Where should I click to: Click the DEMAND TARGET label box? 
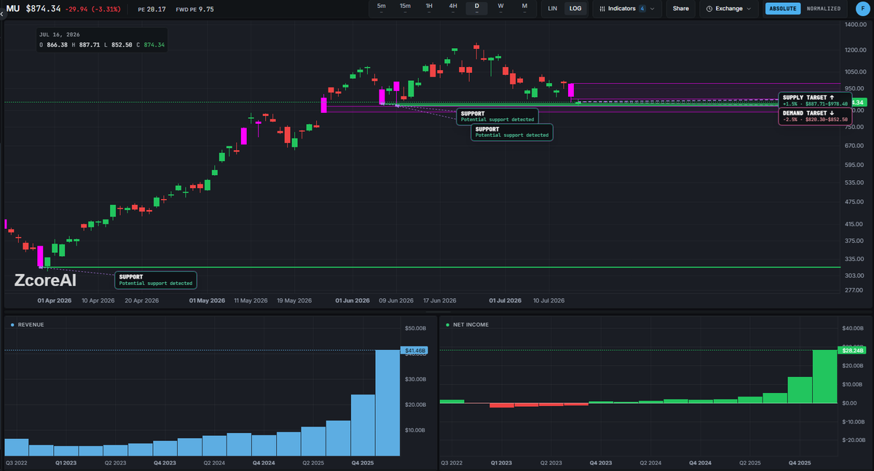click(815, 117)
